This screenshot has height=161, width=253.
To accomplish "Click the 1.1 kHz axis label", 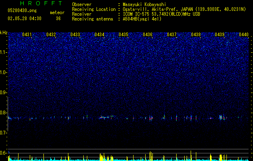I will [4, 52].
